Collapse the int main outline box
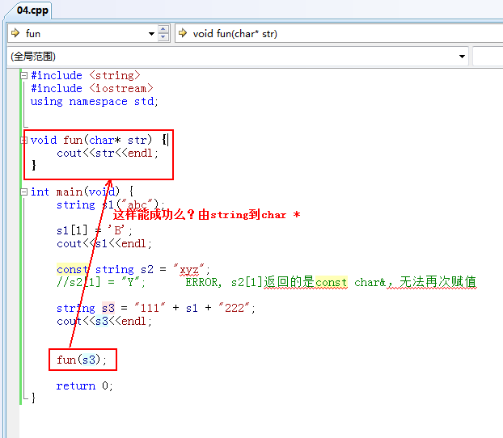503x438 pixels. click(23, 192)
